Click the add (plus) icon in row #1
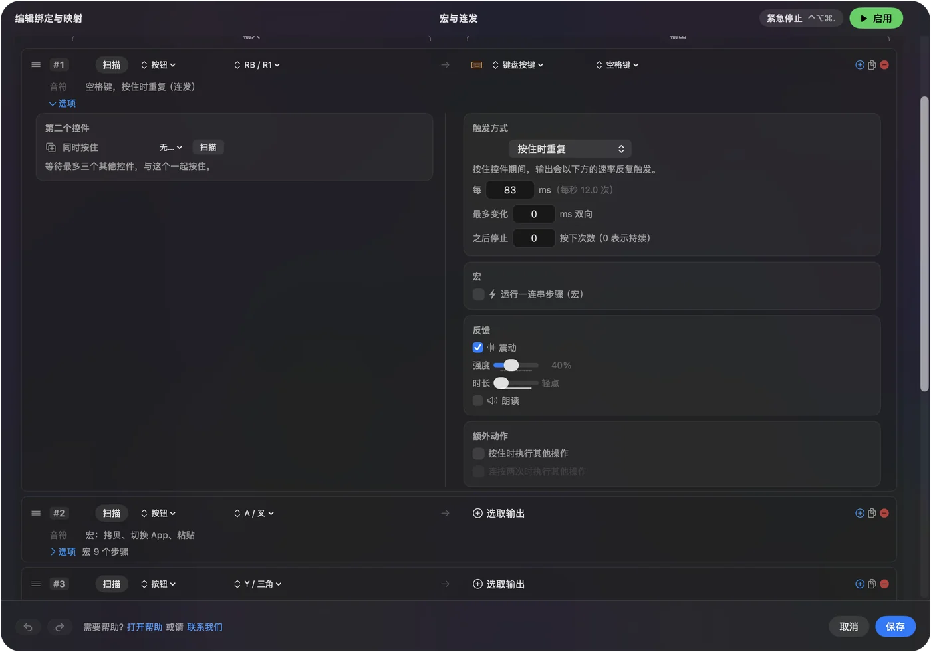This screenshot has width=931, height=652. [x=860, y=65]
